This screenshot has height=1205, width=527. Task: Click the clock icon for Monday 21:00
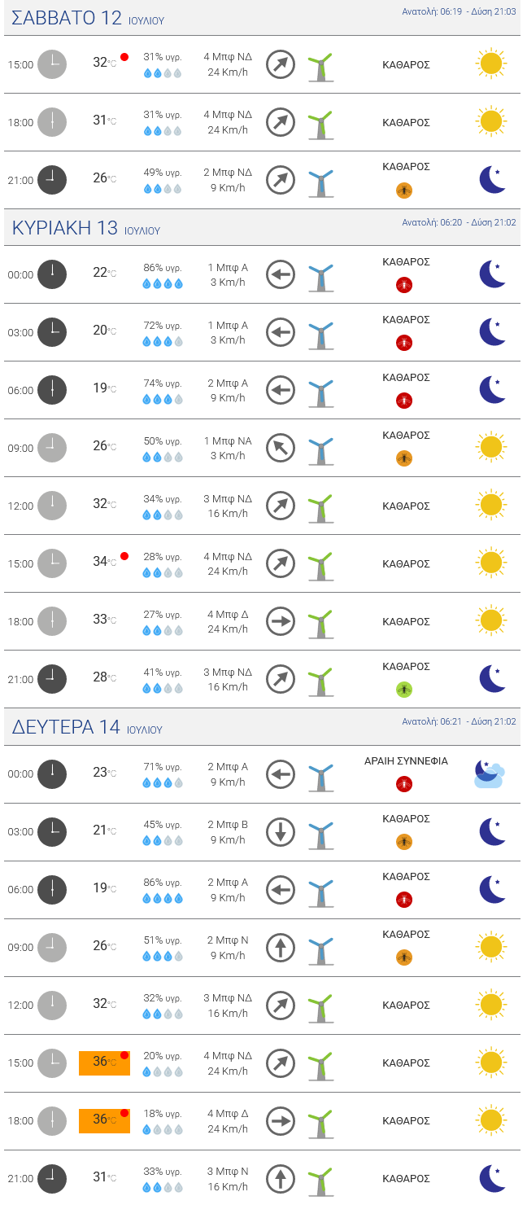[x=52, y=1178]
